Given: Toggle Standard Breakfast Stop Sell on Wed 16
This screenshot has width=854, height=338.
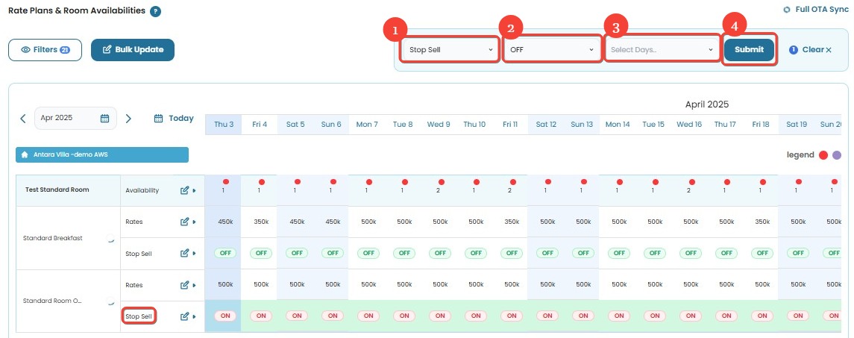Looking at the screenshot, I should (690, 253).
